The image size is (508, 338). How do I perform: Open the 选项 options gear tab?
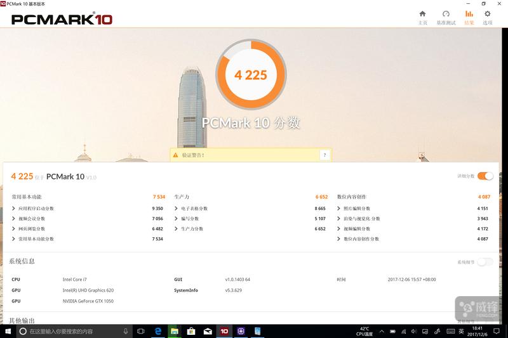pyautogui.click(x=487, y=18)
